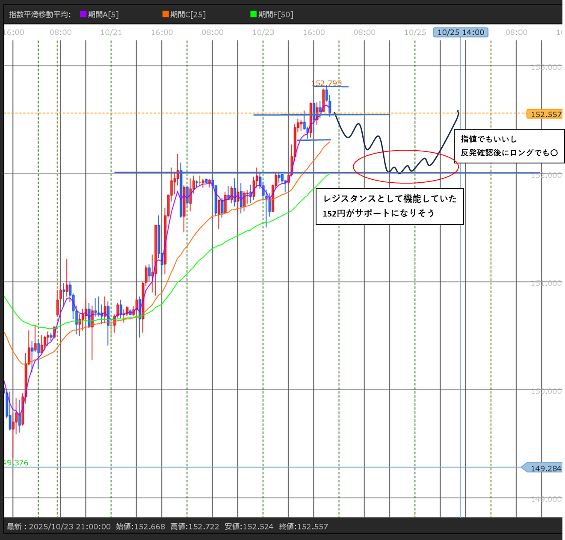Viewport: 565px width, 540px height.
Task: Click the orange 期間C[25] color swatch
Action: (166, 14)
